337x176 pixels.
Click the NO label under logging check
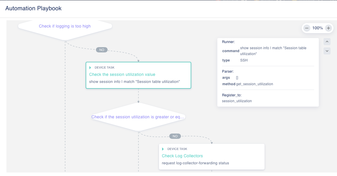(102, 50)
